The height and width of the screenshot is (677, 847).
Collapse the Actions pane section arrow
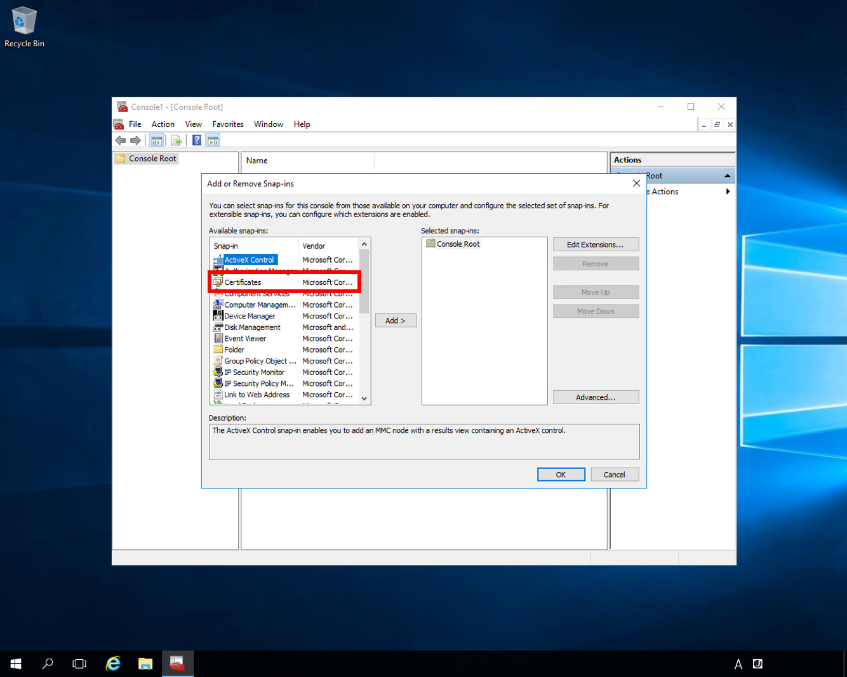728,176
